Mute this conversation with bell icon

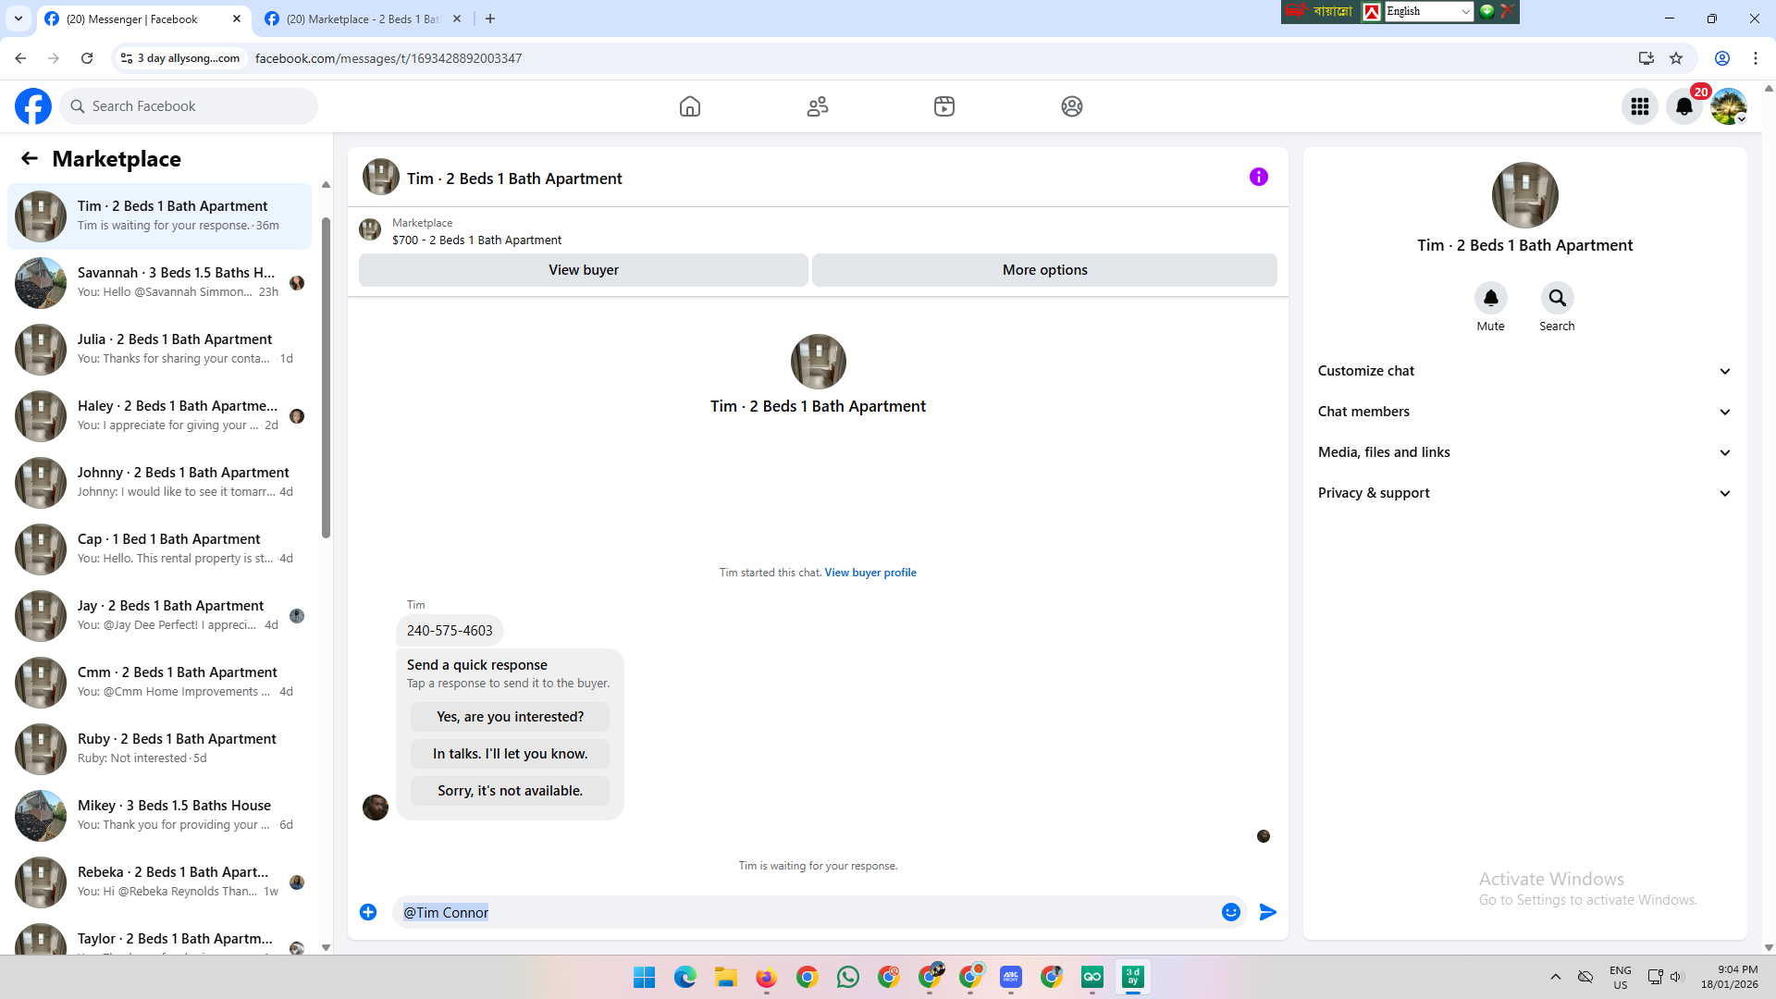tap(1490, 298)
